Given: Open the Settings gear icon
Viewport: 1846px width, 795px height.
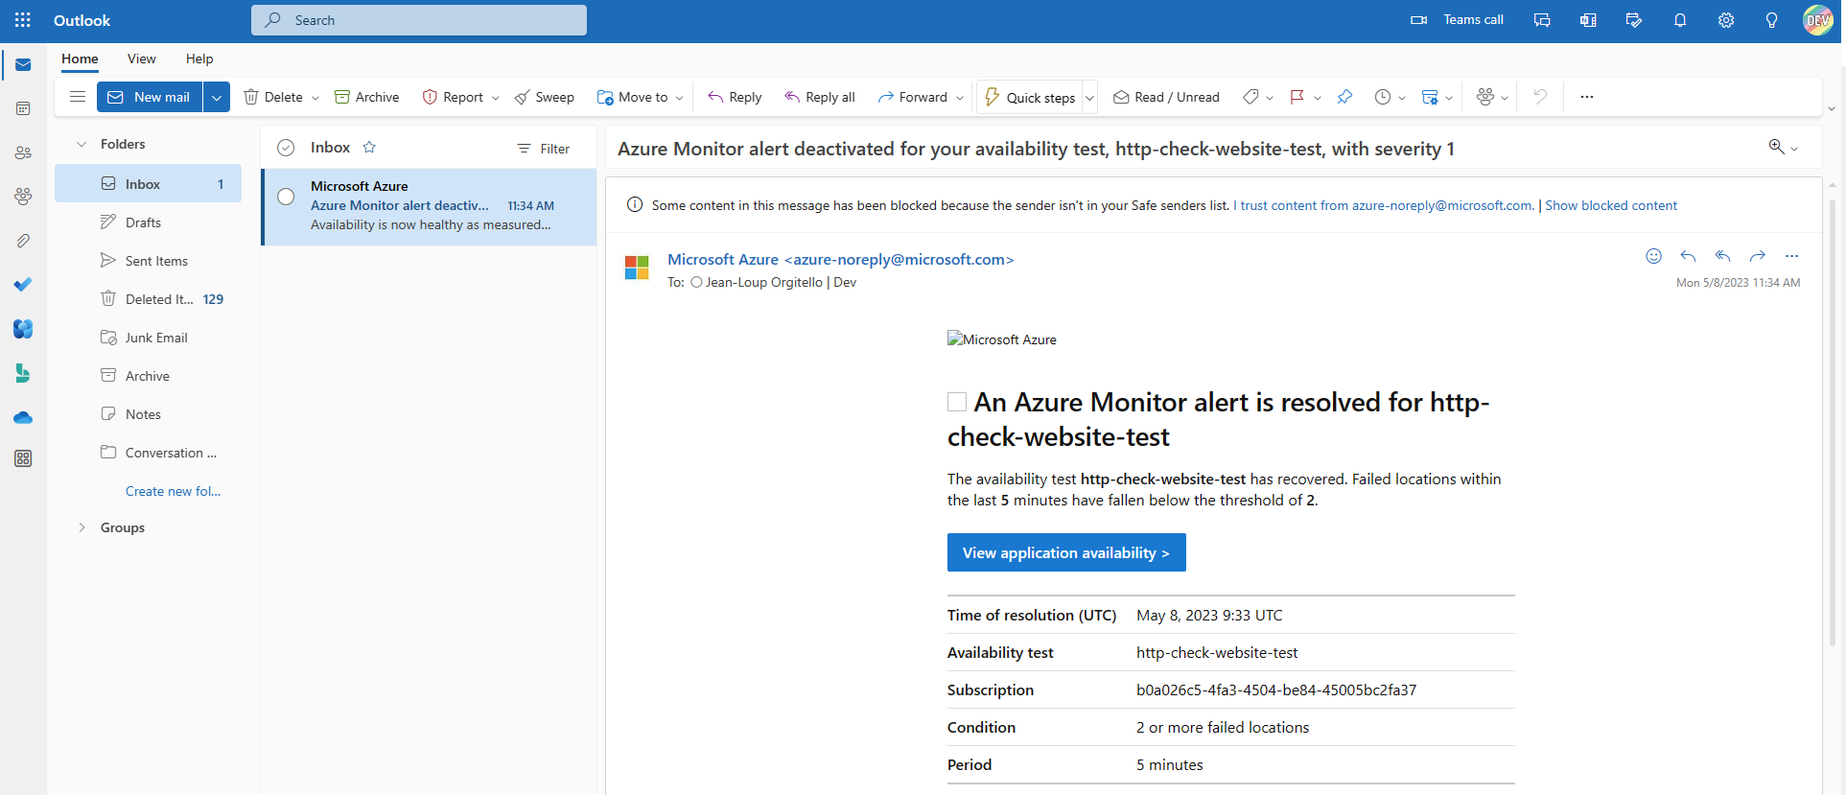Looking at the screenshot, I should pos(1726,20).
